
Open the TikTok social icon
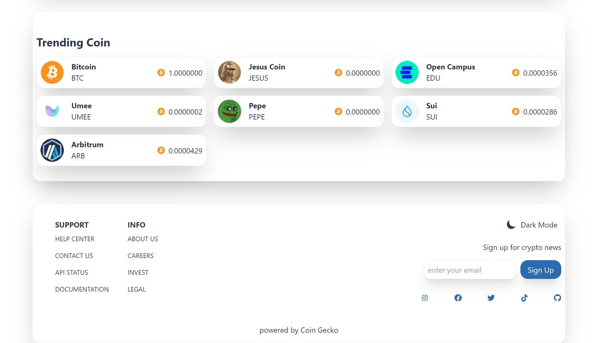pos(524,298)
